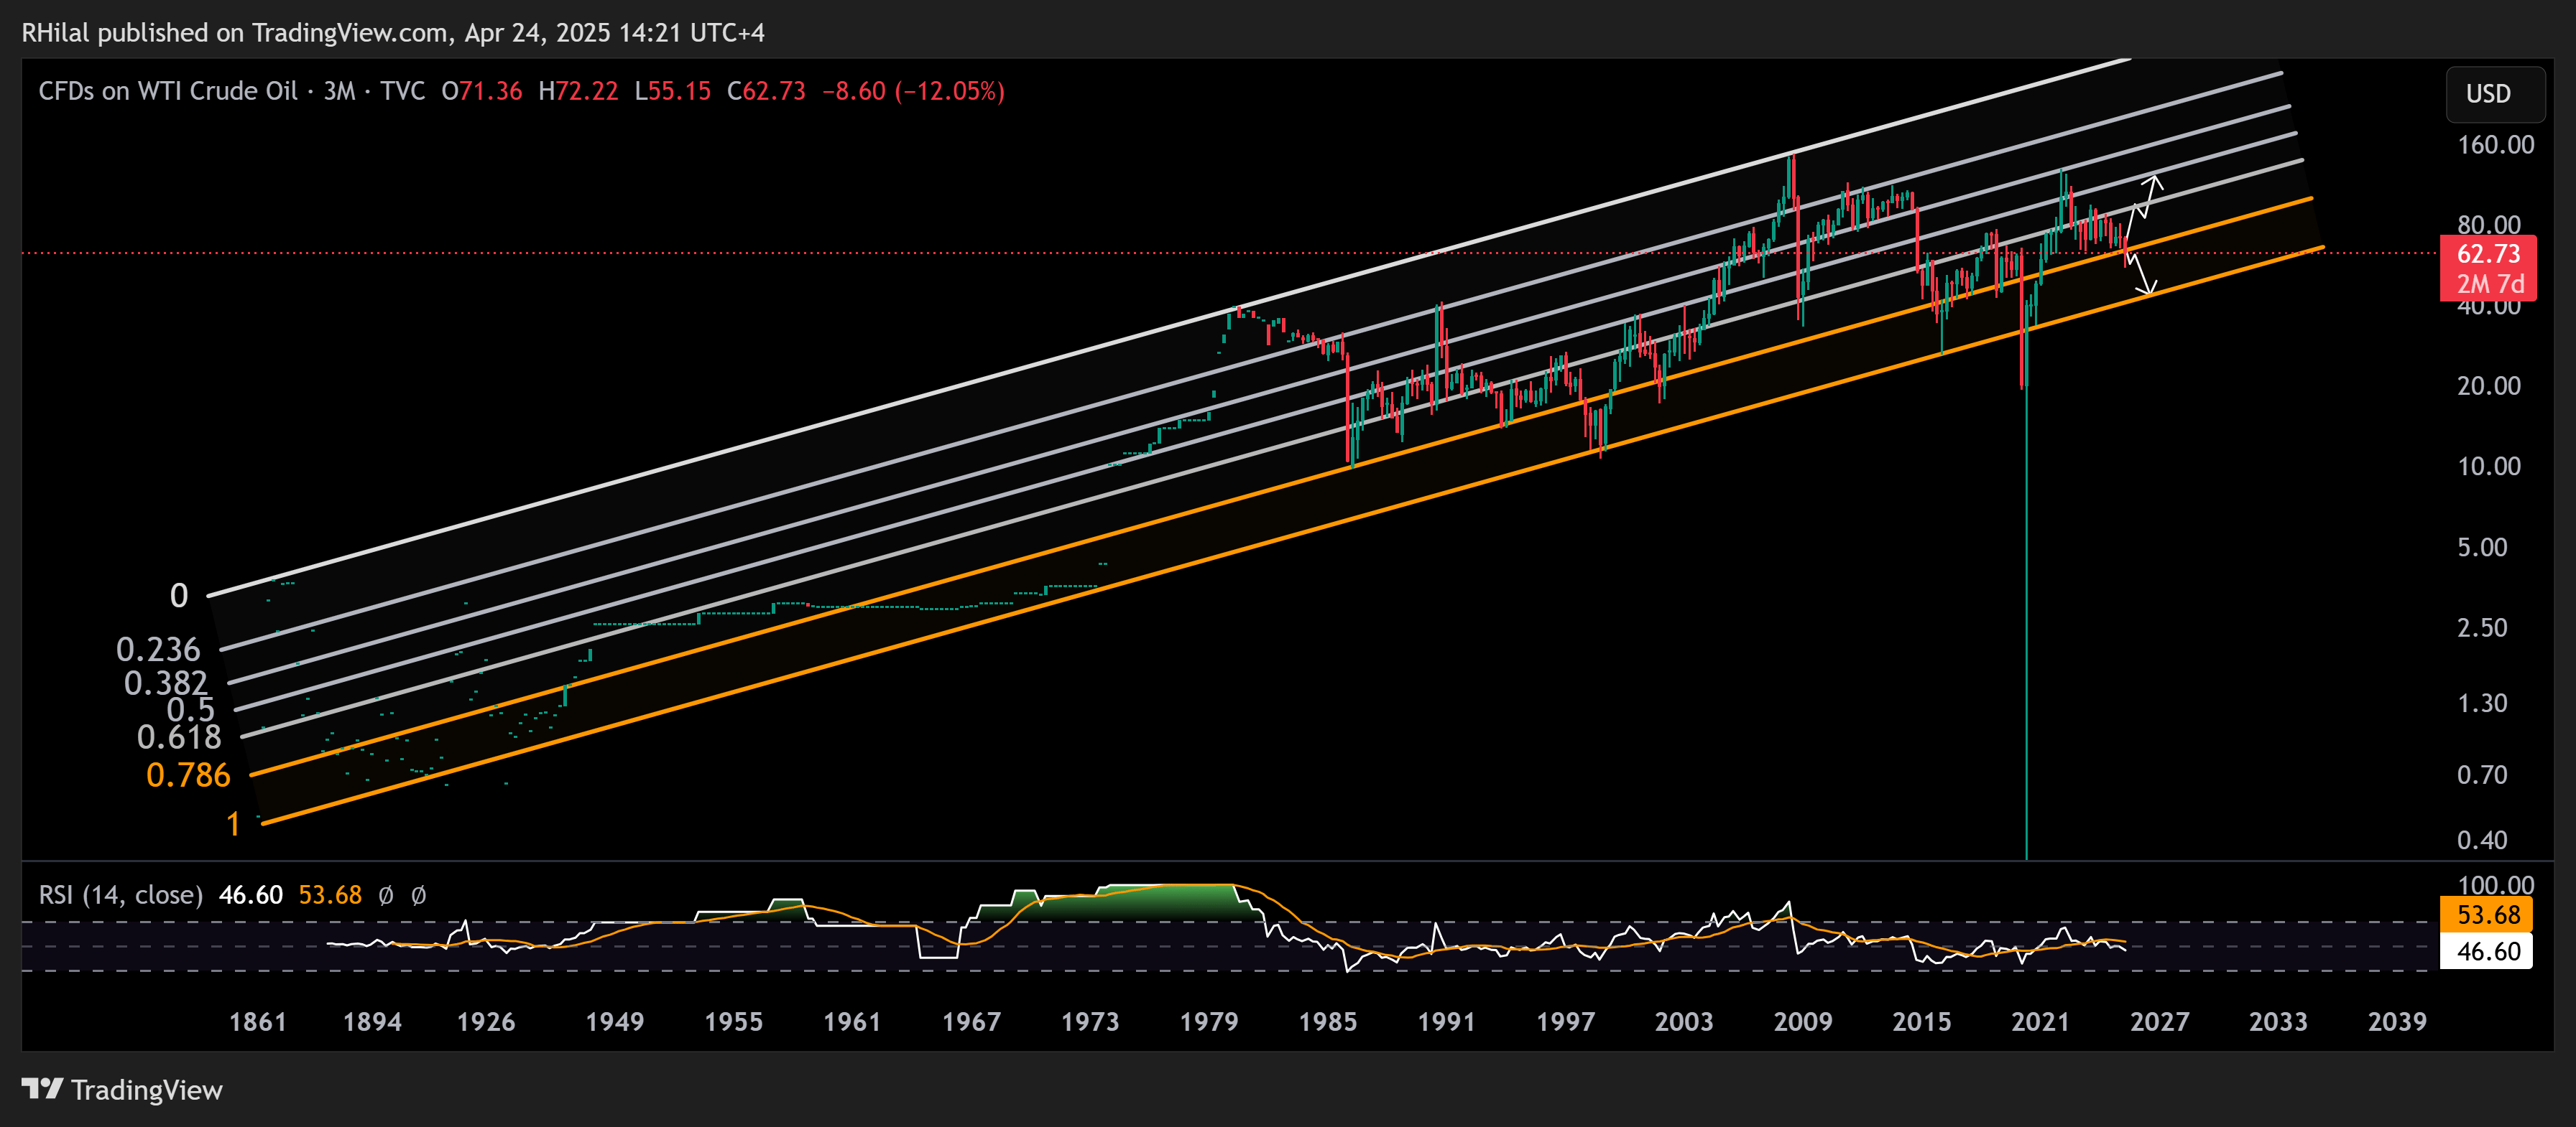Click the red 62.73 last-price label
This screenshot has height=1127, width=2576.
pos(2489,255)
